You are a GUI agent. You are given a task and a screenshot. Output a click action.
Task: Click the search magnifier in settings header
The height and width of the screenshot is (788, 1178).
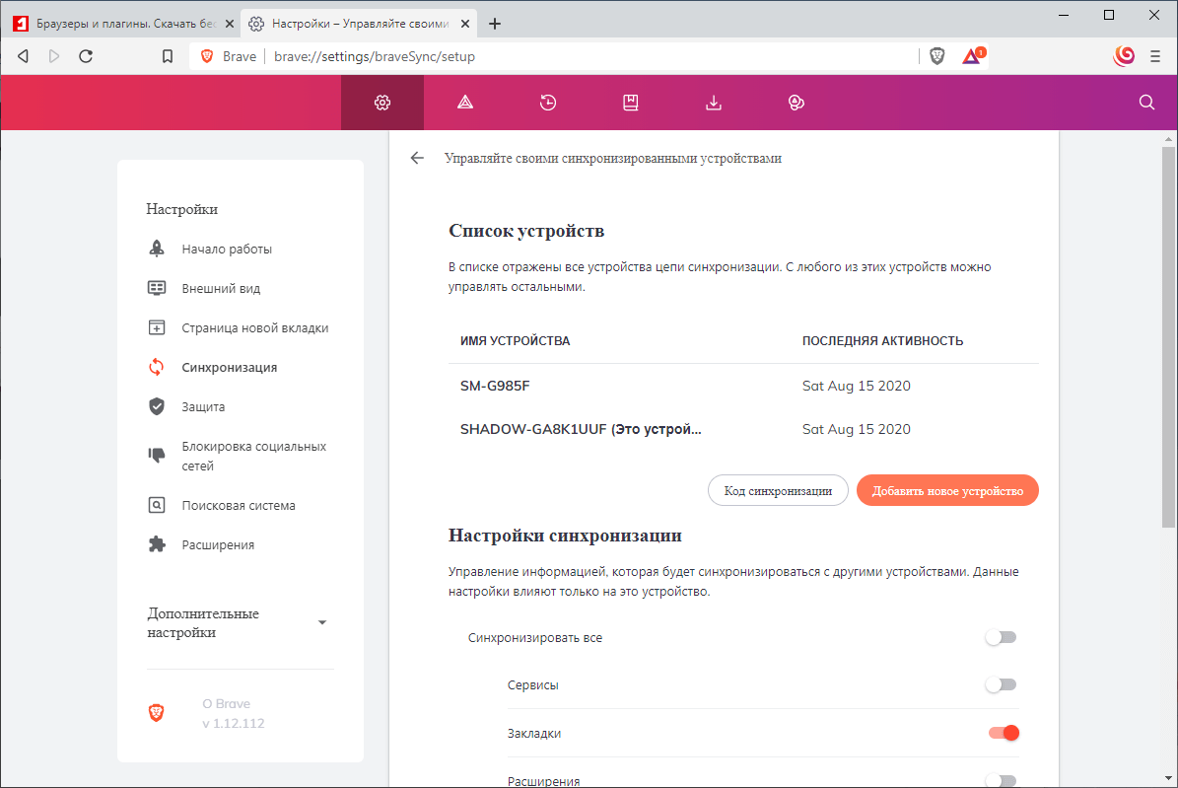click(x=1146, y=103)
